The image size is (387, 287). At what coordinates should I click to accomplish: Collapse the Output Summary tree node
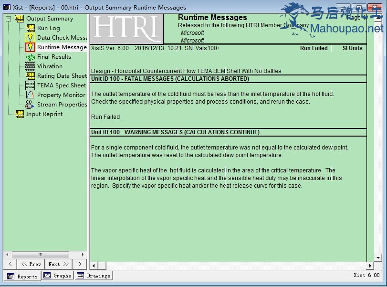pyautogui.click(x=8, y=19)
